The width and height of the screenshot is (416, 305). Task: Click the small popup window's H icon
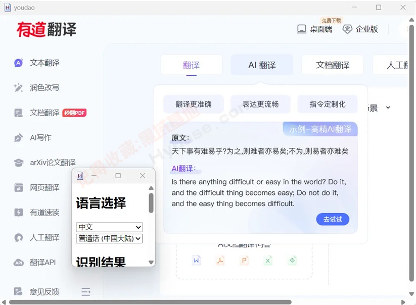click(x=80, y=175)
